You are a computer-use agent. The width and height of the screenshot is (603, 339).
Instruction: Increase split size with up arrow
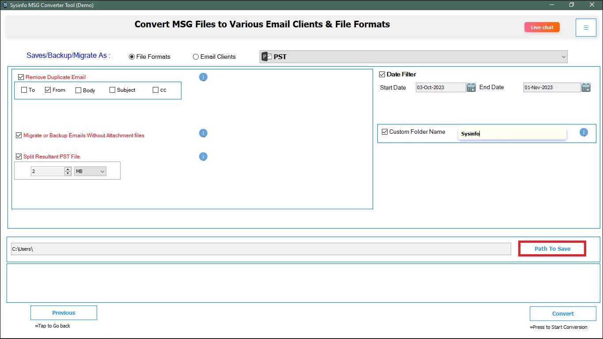[x=68, y=169]
